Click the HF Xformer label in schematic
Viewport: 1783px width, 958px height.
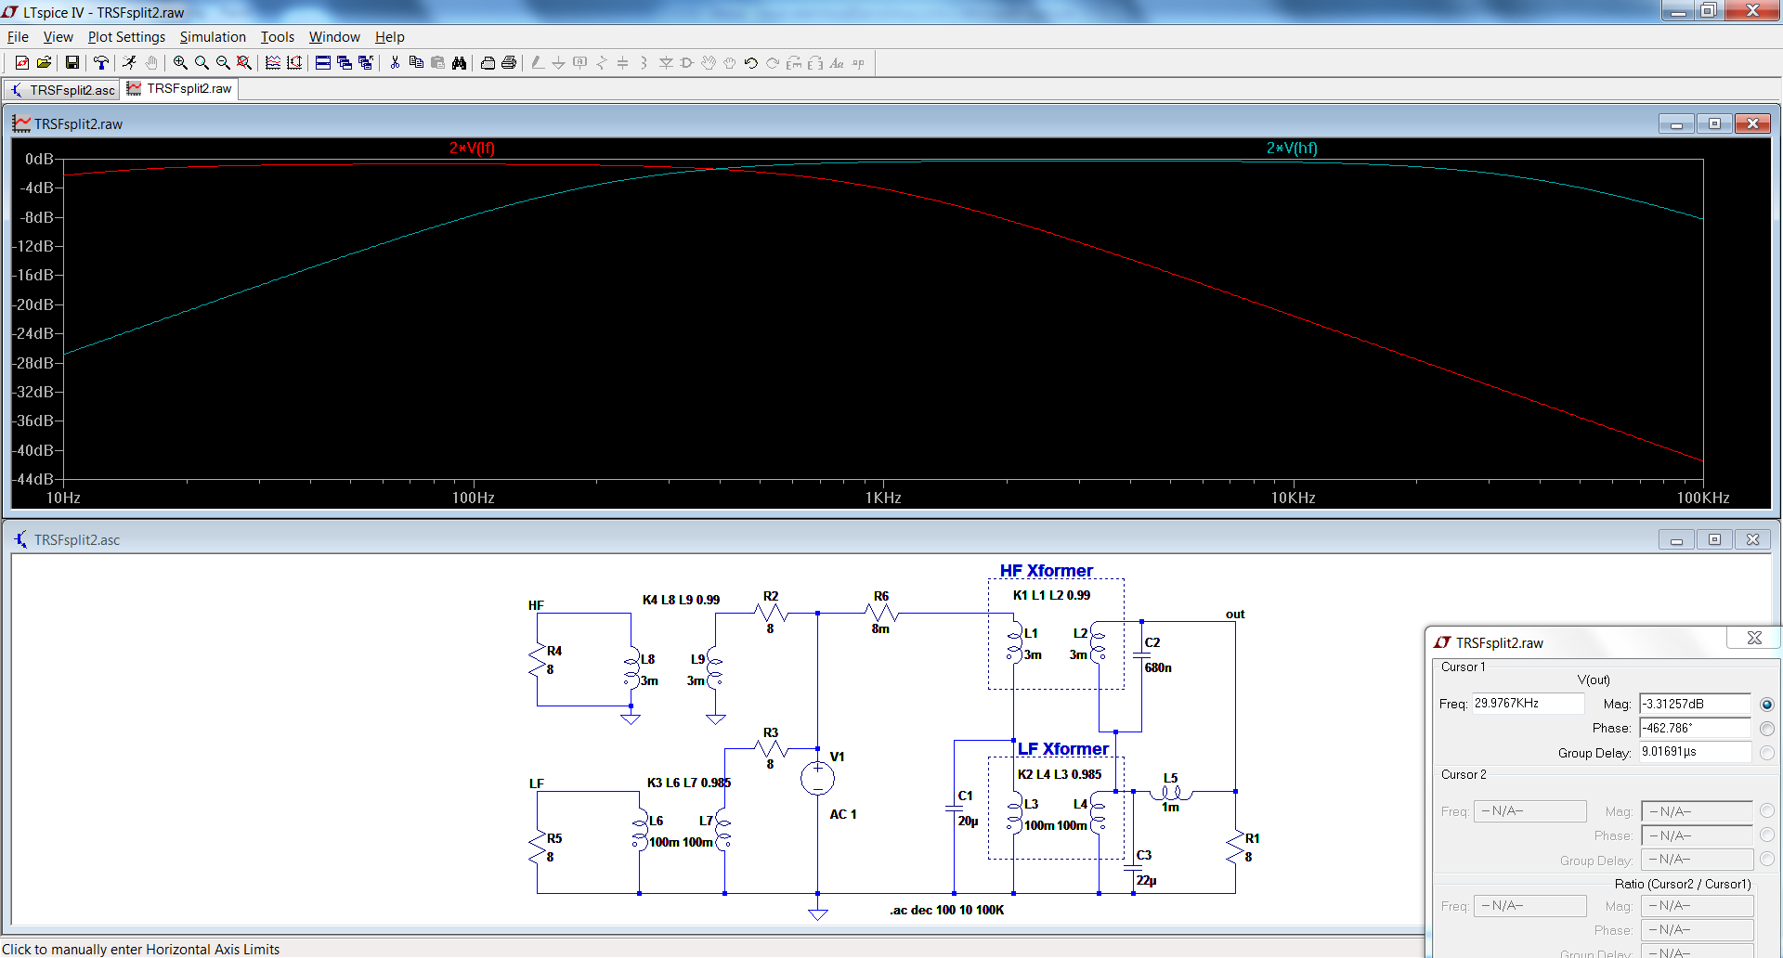pos(1046,571)
